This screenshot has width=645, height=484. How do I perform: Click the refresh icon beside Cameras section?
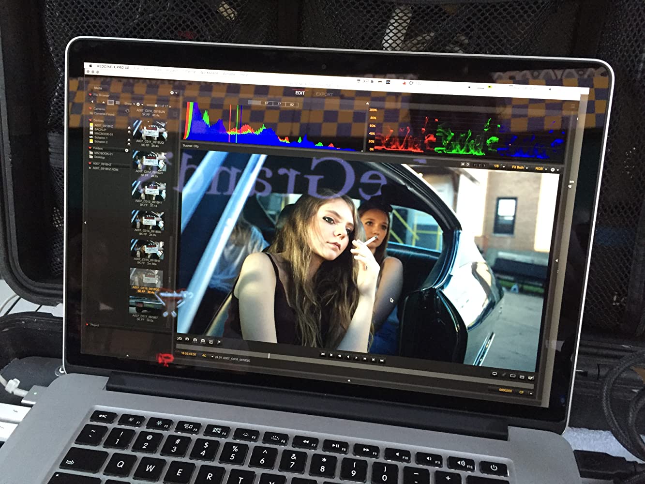(x=127, y=111)
